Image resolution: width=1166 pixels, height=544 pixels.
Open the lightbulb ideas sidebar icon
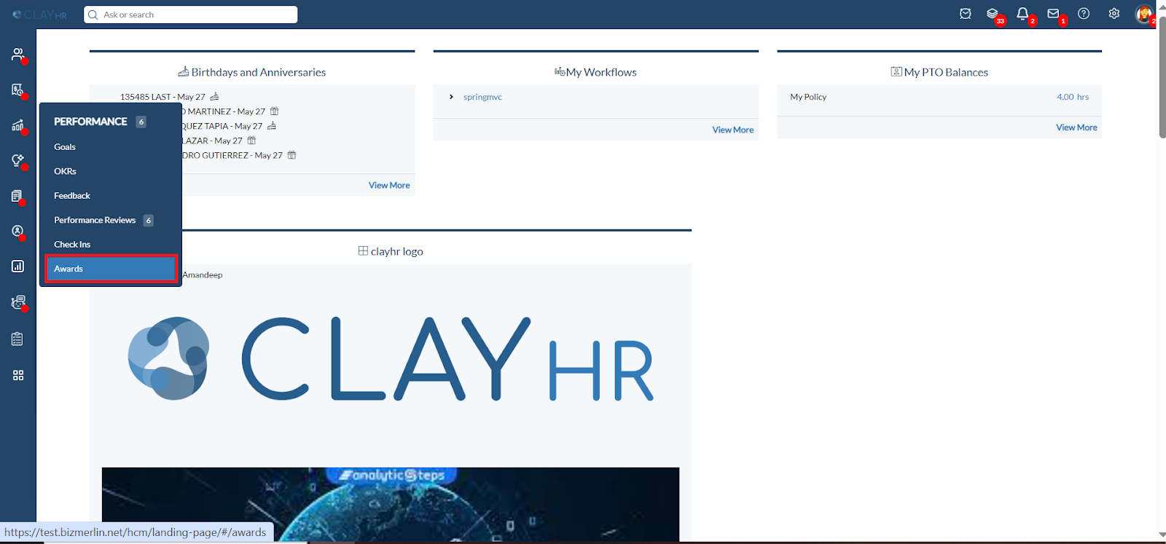click(18, 160)
